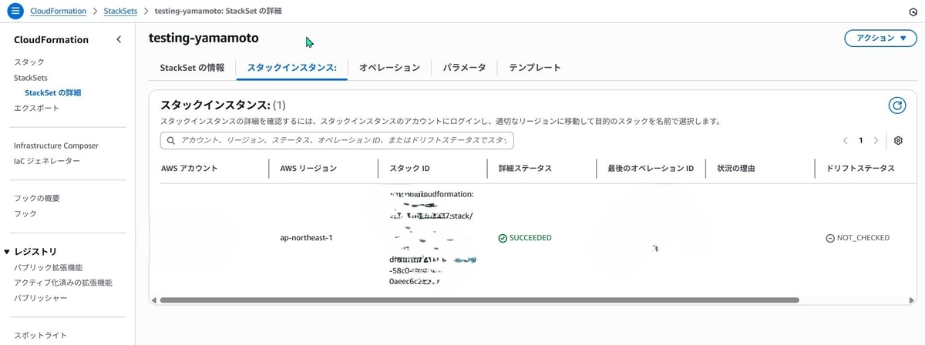Click the SUCCEEDED checkmark status icon

click(x=503, y=238)
